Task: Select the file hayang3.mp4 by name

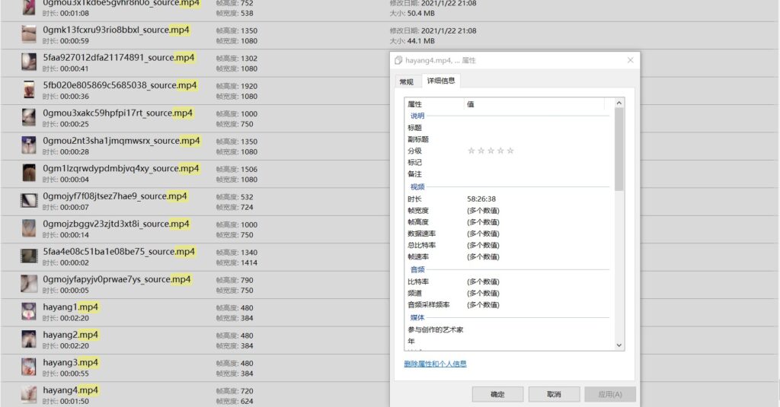Action: pyautogui.click(x=71, y=362)
